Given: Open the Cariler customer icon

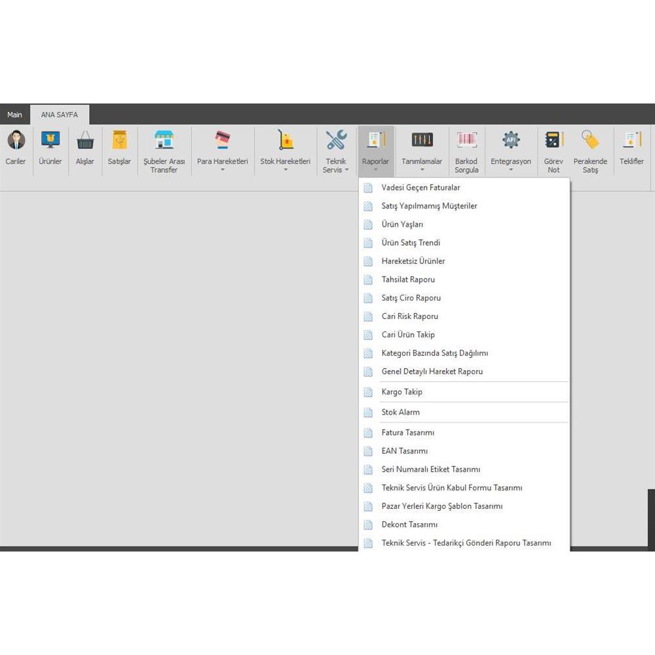Looking at the screenshot, I should click(16, 140).
